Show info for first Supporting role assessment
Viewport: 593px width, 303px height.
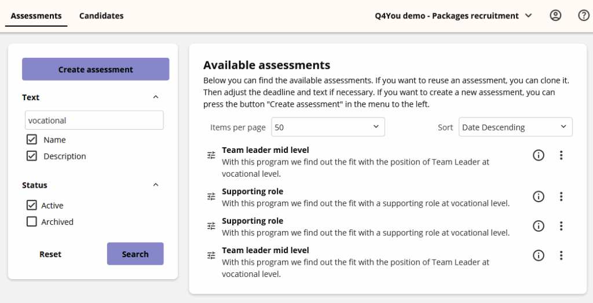coord(539,196)
